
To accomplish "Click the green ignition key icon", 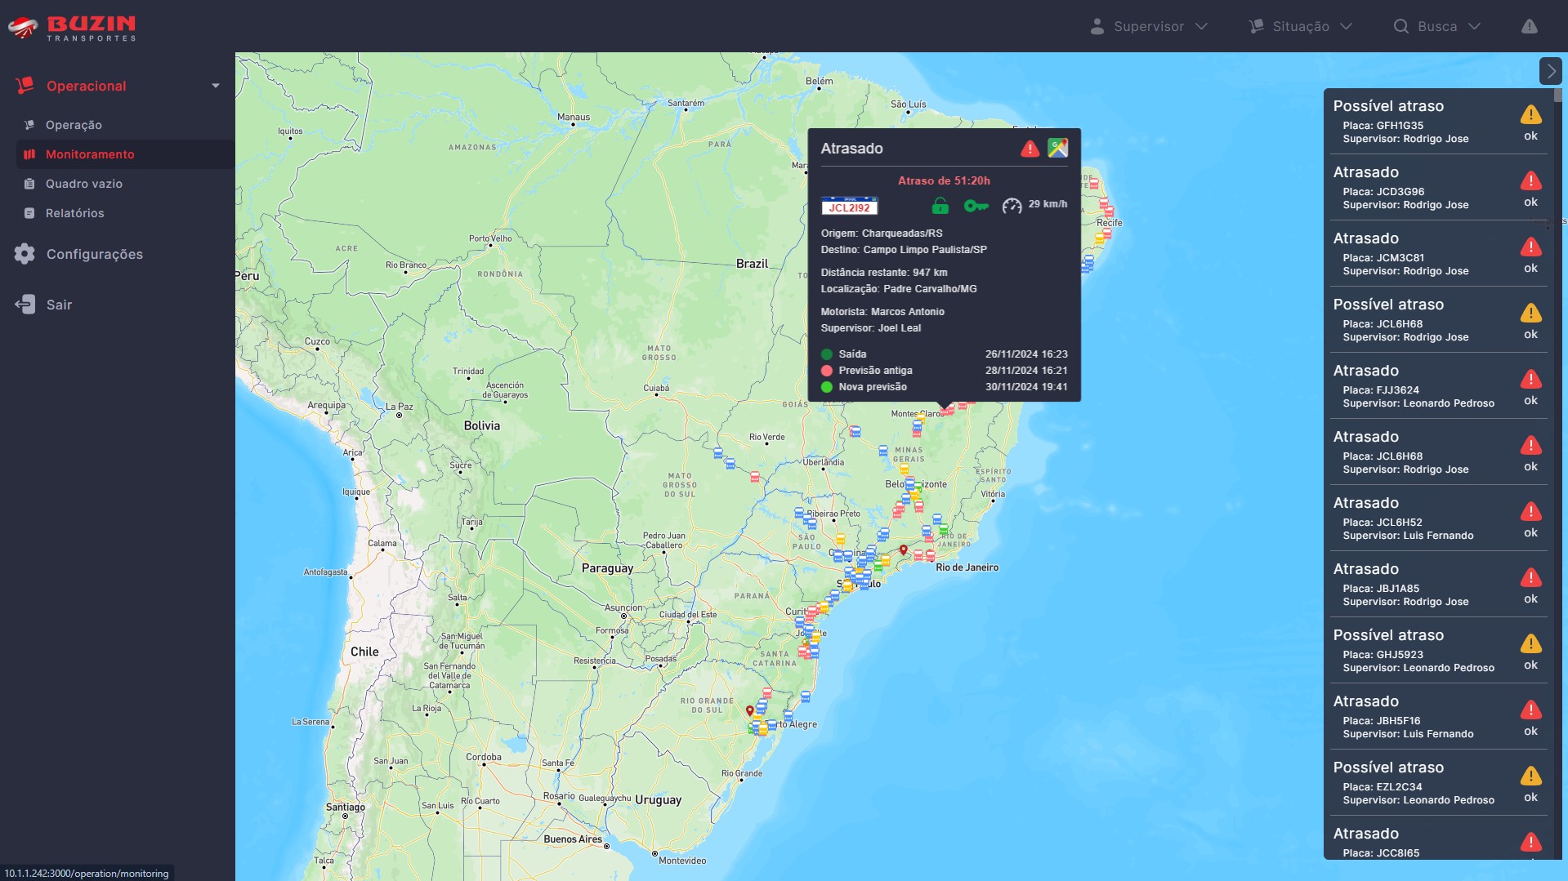I will point(976,206).
